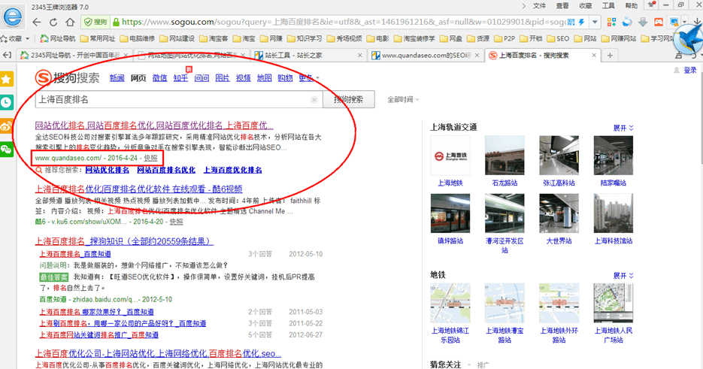Open the 收藏 favorites dropdown
Image resolution: width=703 pixels, height=369 pixels.
tap(15, 38)
